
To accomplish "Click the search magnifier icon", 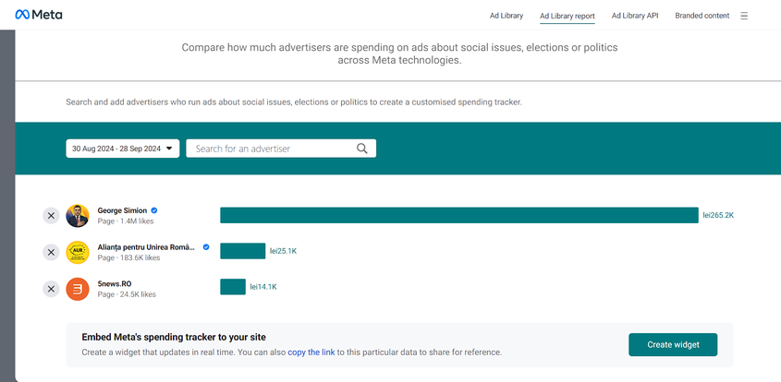I will 362,149.
